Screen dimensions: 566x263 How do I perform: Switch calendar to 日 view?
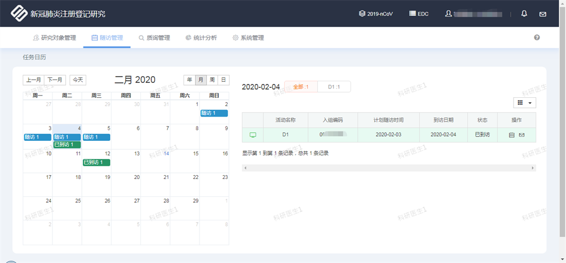coord(223,80)
